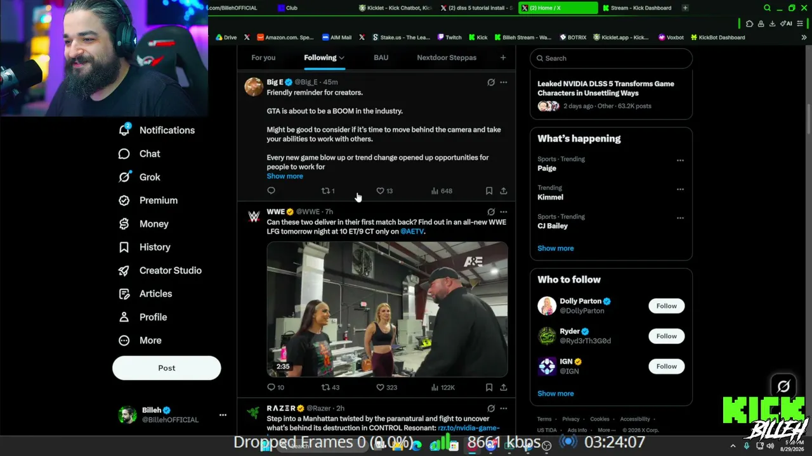This screenshot has width=812, height=456.
Task: Show more under What's happening
Action: click(556, 248)
